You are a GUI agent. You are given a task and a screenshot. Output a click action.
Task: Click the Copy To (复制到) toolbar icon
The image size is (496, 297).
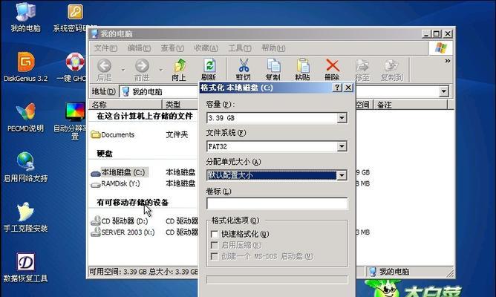pos(391,70)
